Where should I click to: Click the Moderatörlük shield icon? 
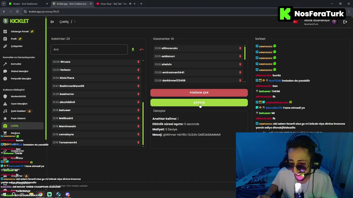pyautogui.click(x=5, y=97)
